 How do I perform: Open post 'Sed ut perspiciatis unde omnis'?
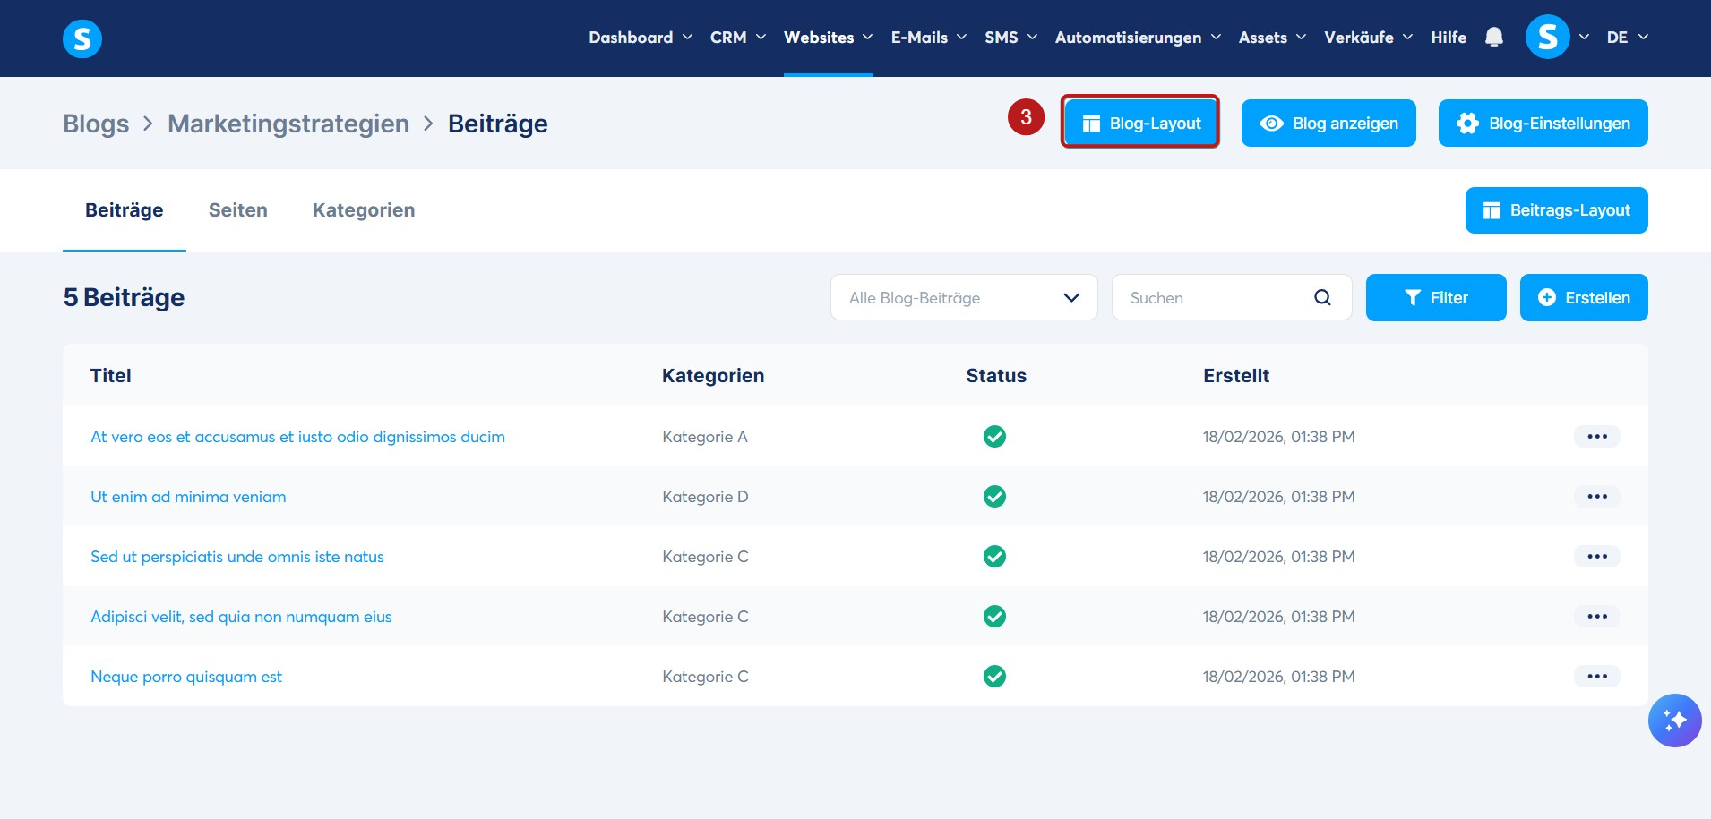tap(237, 557)
